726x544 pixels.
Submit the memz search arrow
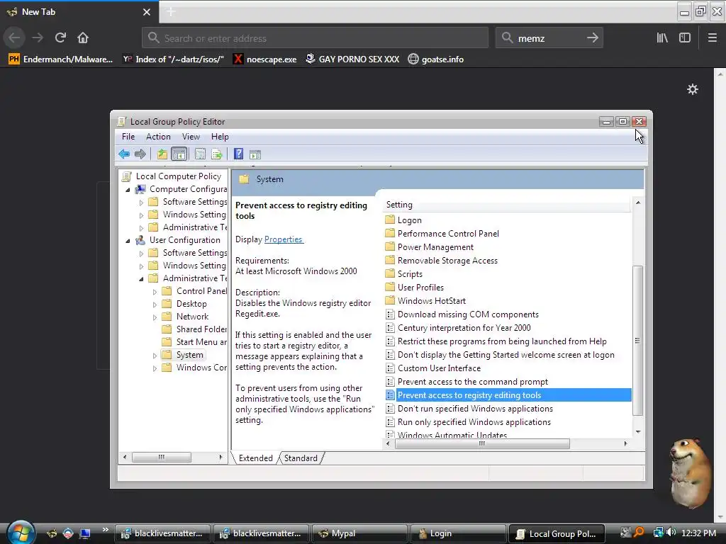592,38
